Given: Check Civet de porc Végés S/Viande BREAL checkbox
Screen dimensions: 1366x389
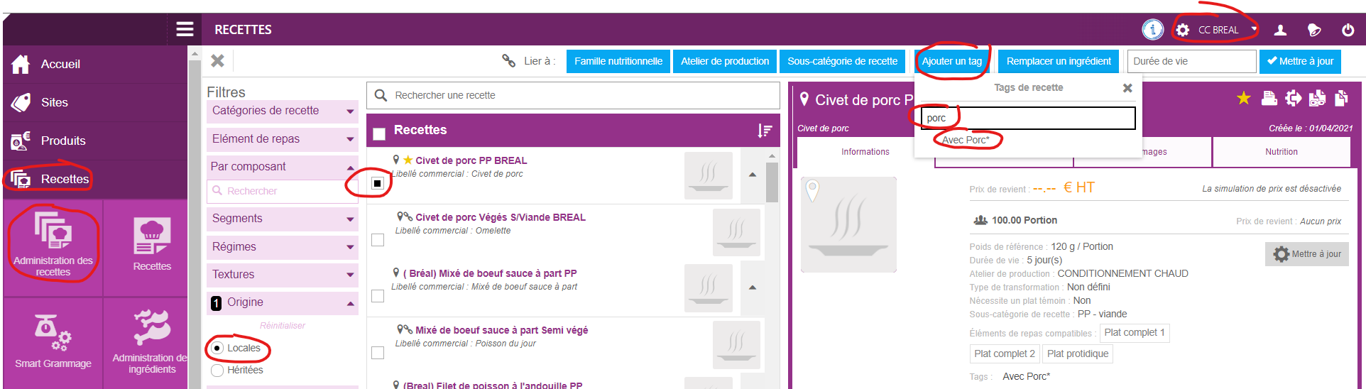Looking at the screenshot, I should point(378,240).
